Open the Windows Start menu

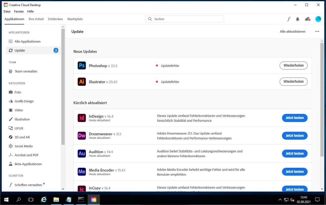(6, 200)
